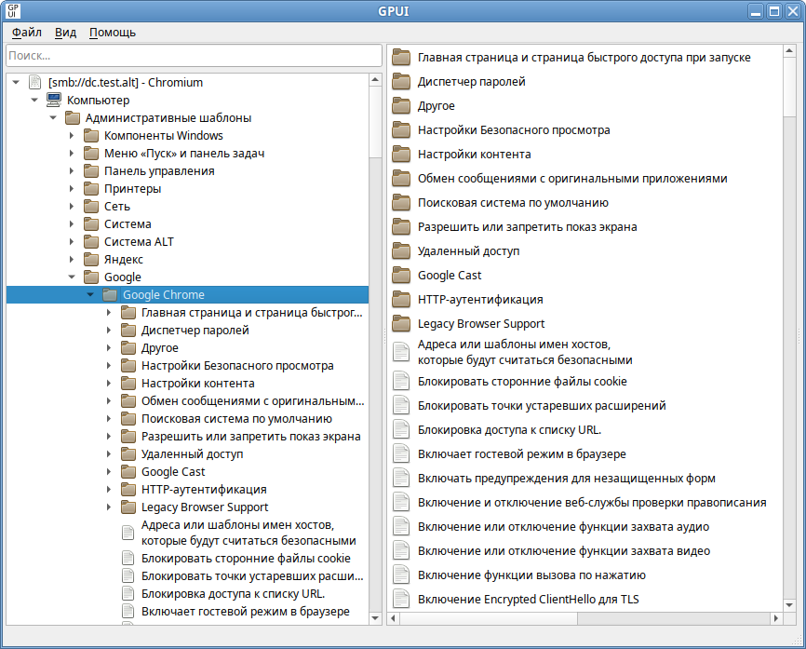
Task: Expand the Система ALT folder
Action: pyautogui.click(x=72, y=242)
